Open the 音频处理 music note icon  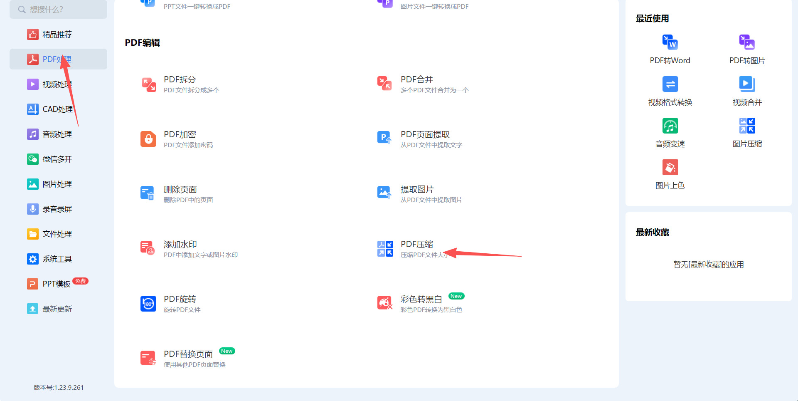pyautogui.click(x=33, y=134)
